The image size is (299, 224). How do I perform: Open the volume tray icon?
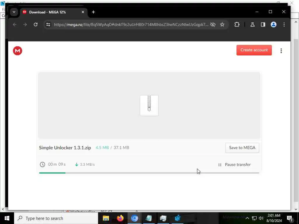[x=261, y=218]
